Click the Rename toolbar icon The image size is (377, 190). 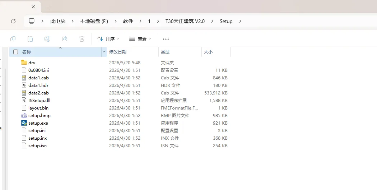(47, 39)
